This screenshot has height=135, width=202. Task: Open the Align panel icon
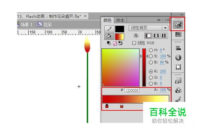(x=178, y=48)
